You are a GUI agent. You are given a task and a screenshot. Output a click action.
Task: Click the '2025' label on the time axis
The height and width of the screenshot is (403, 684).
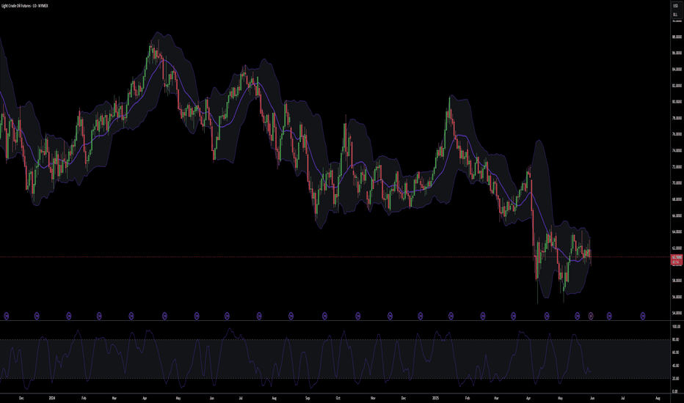click(x=435, y=398)
